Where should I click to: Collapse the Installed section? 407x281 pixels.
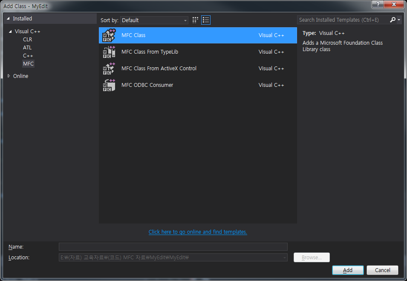8,18
